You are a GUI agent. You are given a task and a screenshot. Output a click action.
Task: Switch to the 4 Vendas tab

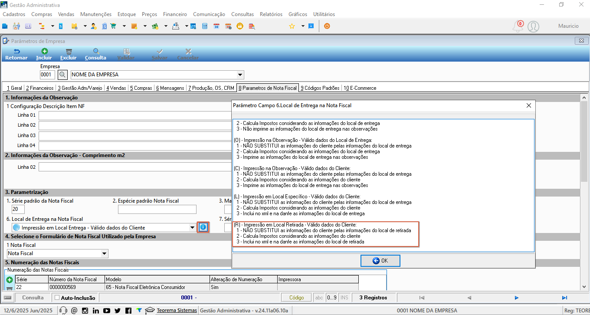pos(116,88)
